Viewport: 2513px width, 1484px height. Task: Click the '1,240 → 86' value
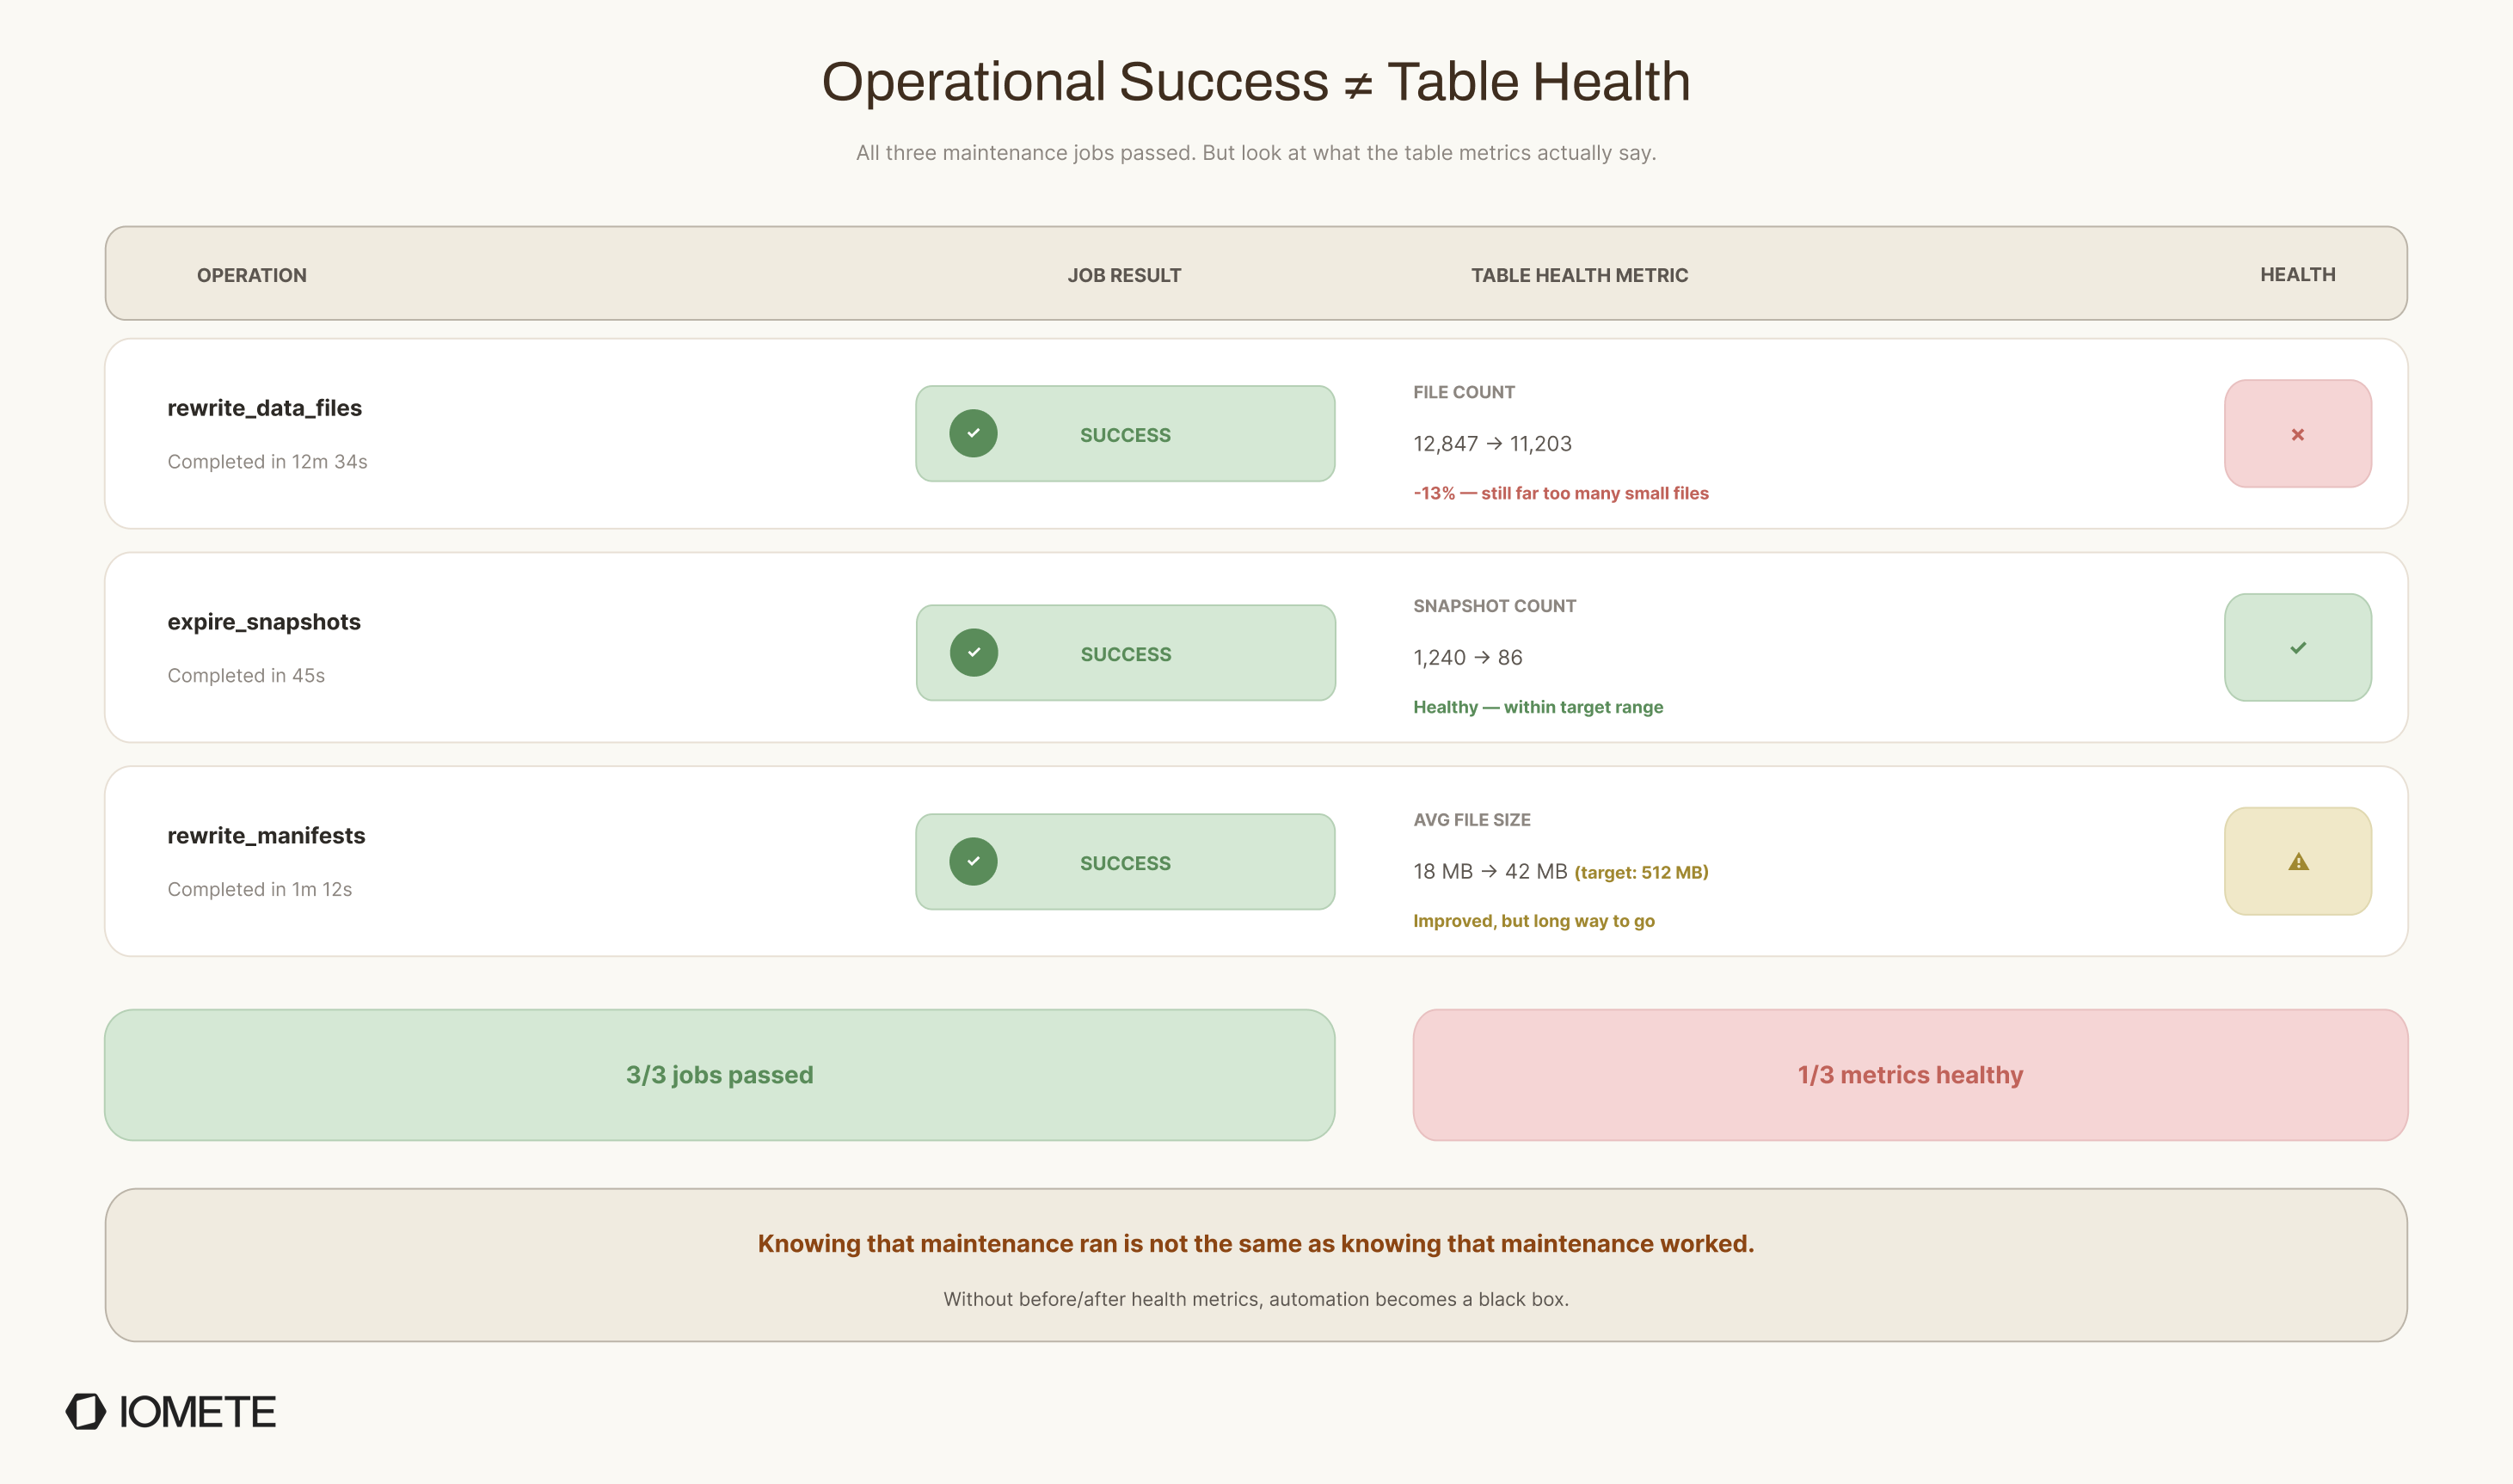coord(1467,658)
